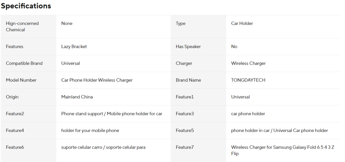Select the Hign-concerned Chemical label cell
345x162 pixels.
[28, 27]
